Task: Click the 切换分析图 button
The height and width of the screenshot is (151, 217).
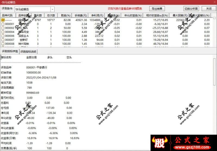Action: point(191,9)
